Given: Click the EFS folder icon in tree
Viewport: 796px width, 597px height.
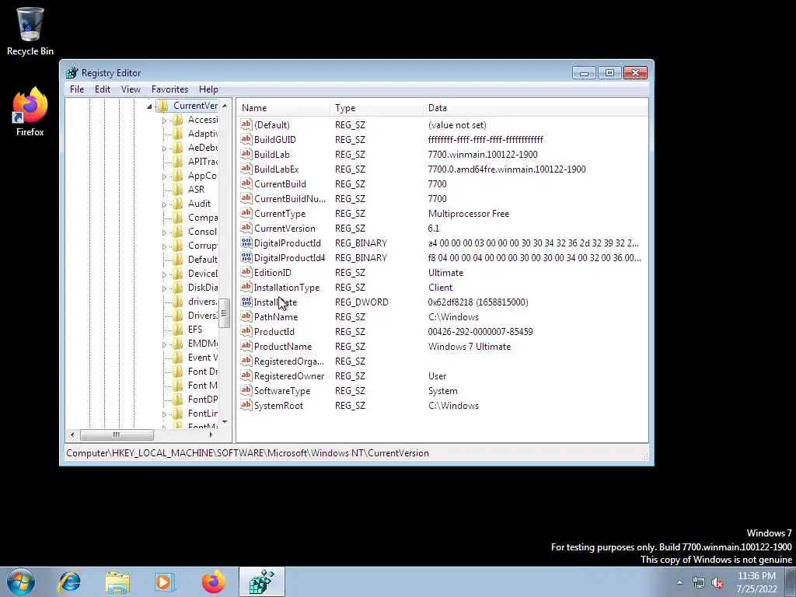Looking at the screenshot, I should [178, 330].
